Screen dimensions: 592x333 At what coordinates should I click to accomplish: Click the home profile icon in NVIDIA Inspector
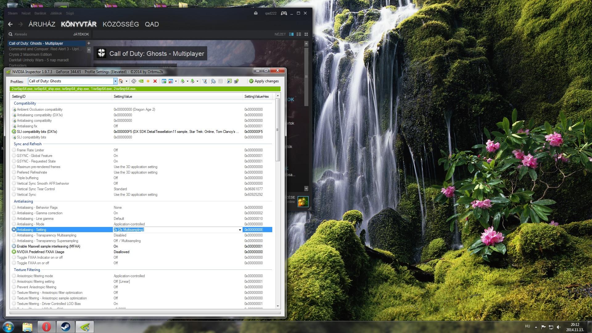(121, 81)
